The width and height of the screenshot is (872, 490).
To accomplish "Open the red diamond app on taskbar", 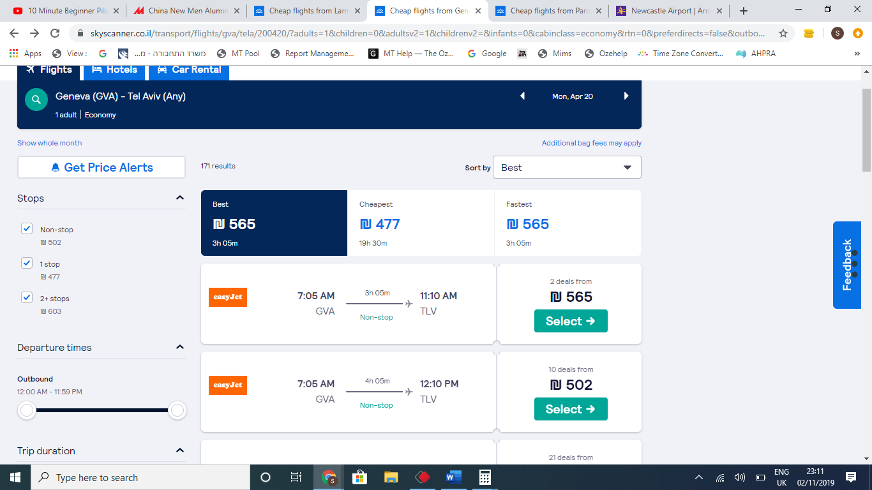I will coord(423,477).
